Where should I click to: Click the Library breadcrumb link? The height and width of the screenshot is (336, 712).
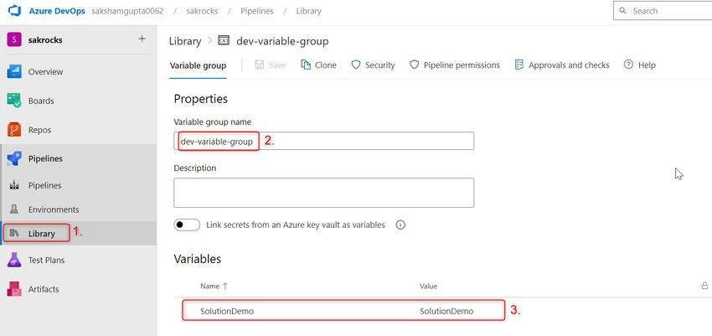coord(185,40)
